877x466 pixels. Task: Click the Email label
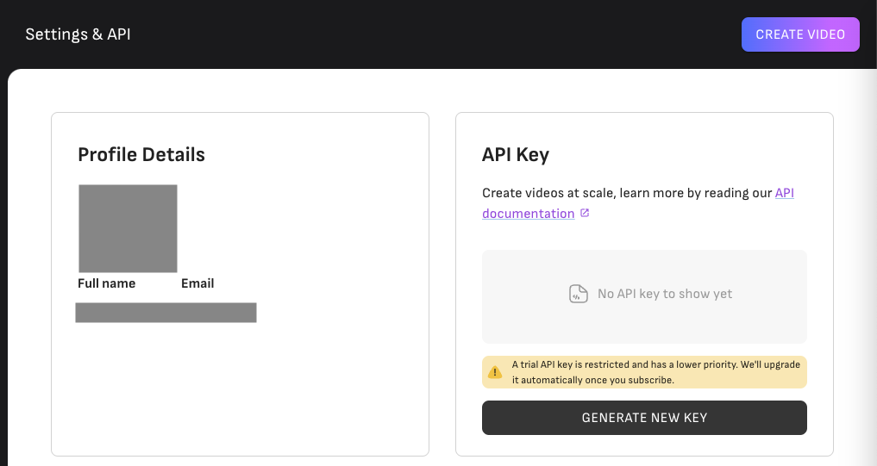[197, 283]
